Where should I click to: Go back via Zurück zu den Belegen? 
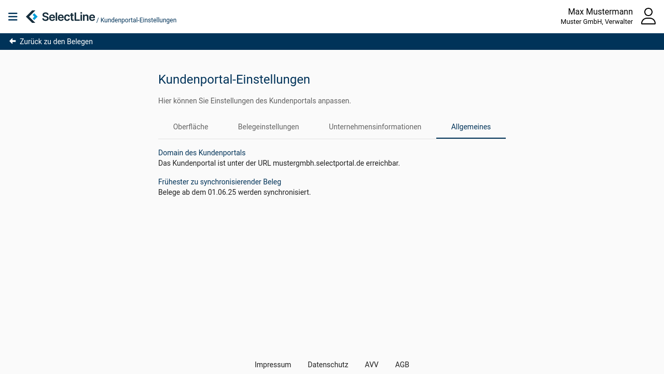pos(56,42)
